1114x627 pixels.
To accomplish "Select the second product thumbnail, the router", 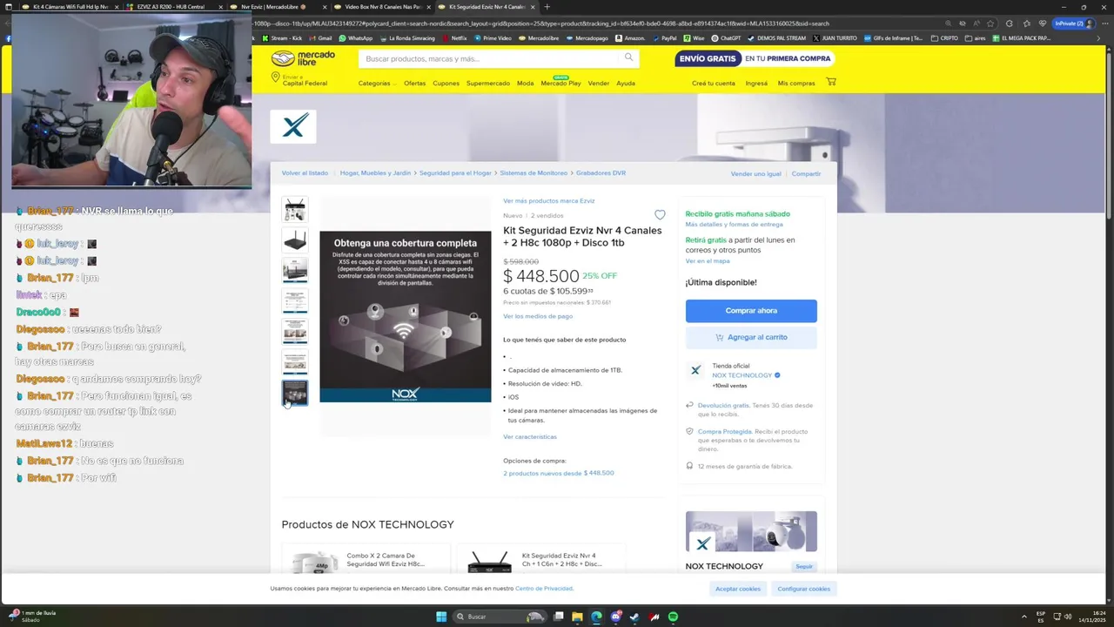I will (x=295, y=239).
